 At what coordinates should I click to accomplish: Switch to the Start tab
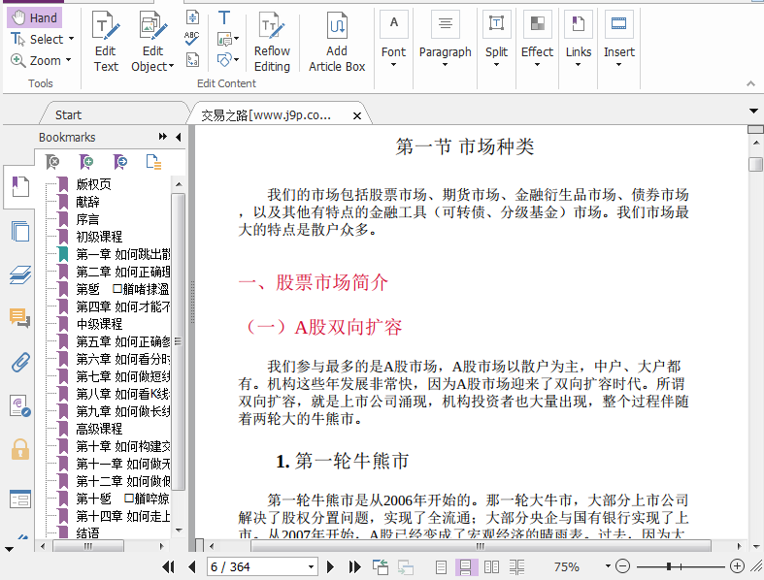pyautogui.click(x=68, y=115)
